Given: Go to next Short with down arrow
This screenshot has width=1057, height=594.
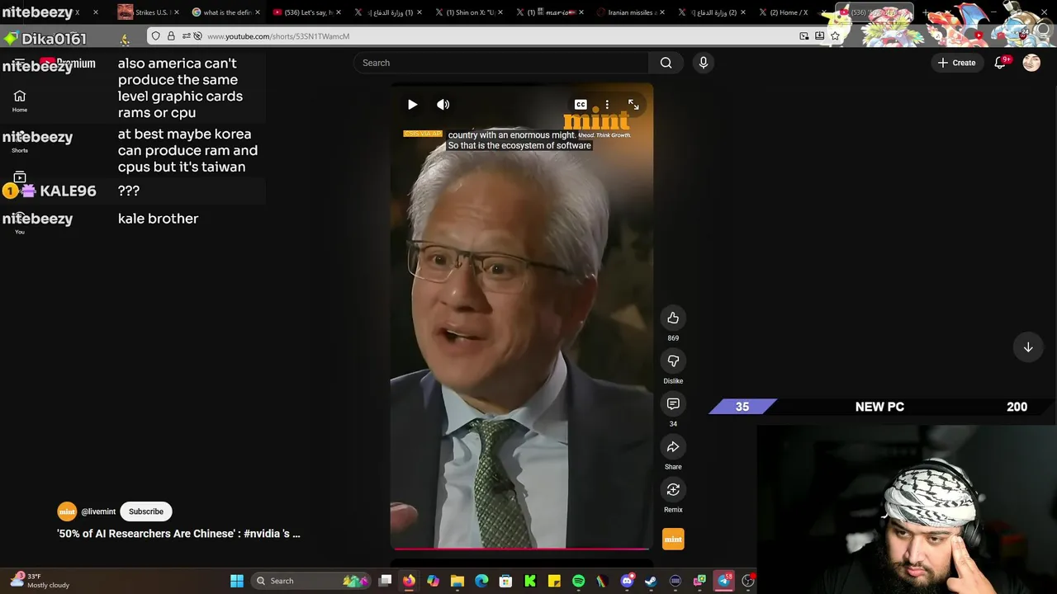Looking at the screenshot, I should click(1028, 347).
